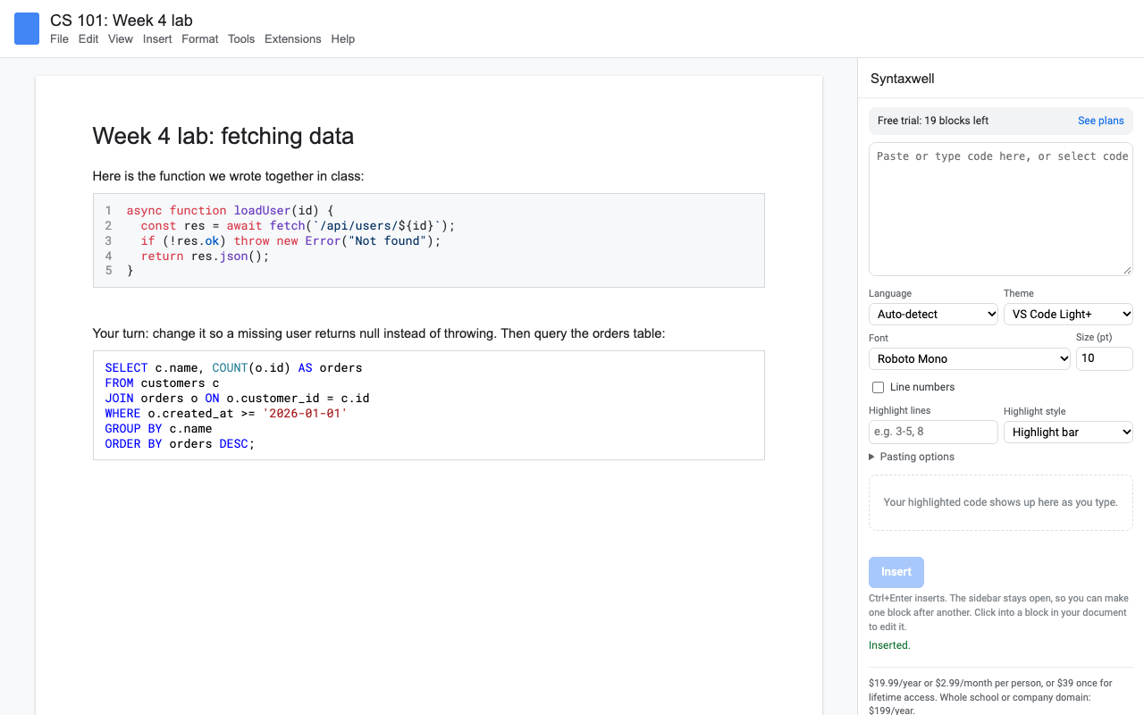1144x715 pixels.
Task: Open the Extensions menu
Action: [293, 39]
